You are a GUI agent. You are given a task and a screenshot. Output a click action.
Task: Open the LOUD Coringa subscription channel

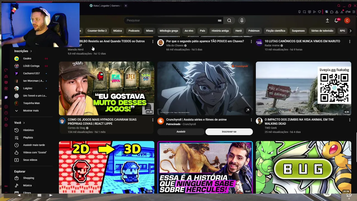[x=31, y=66]
